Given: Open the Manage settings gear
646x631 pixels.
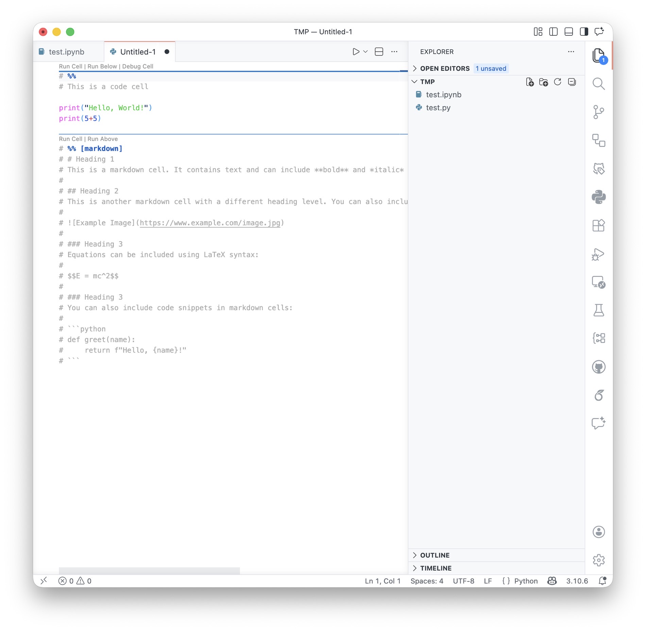Looking at the screenshot, I should pyautogui.click(x=598, y=560).
